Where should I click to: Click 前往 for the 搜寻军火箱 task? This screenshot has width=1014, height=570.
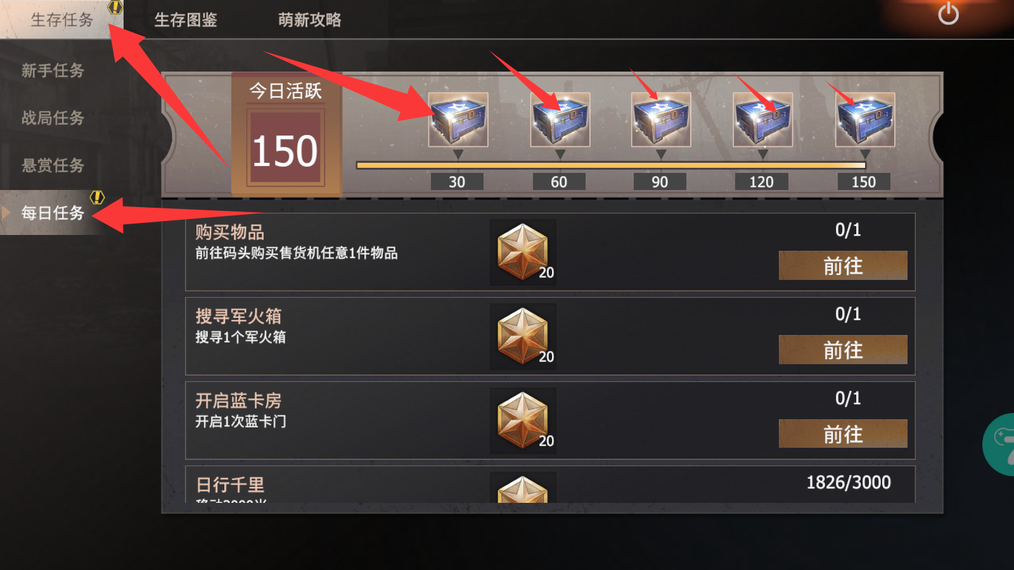pos(843,350)
